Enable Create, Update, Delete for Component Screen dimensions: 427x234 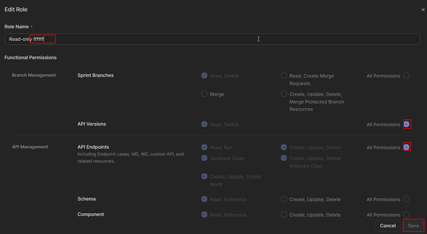tap(284, 215)
